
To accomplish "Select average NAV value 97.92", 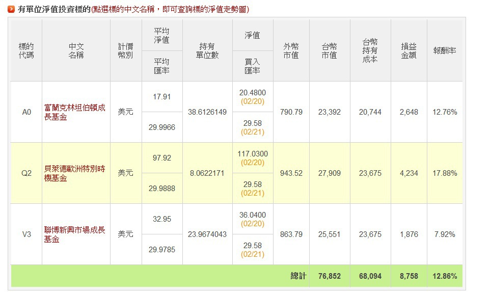I will (x=162, y=158).
